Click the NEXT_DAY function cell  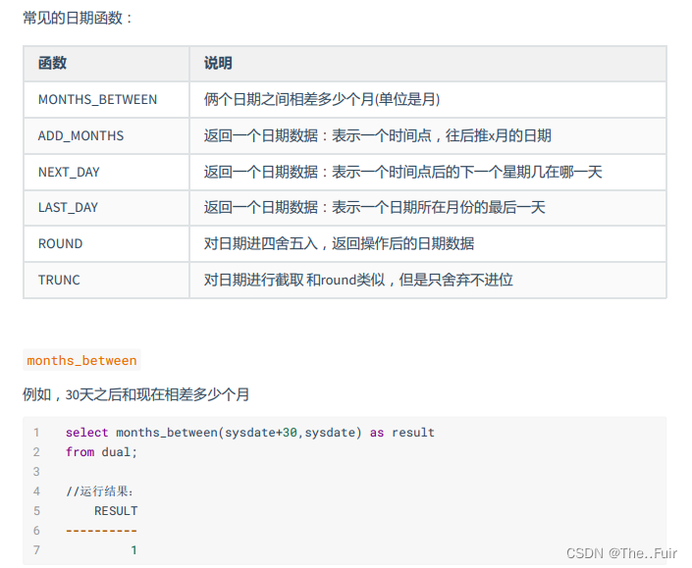(106, 172)
